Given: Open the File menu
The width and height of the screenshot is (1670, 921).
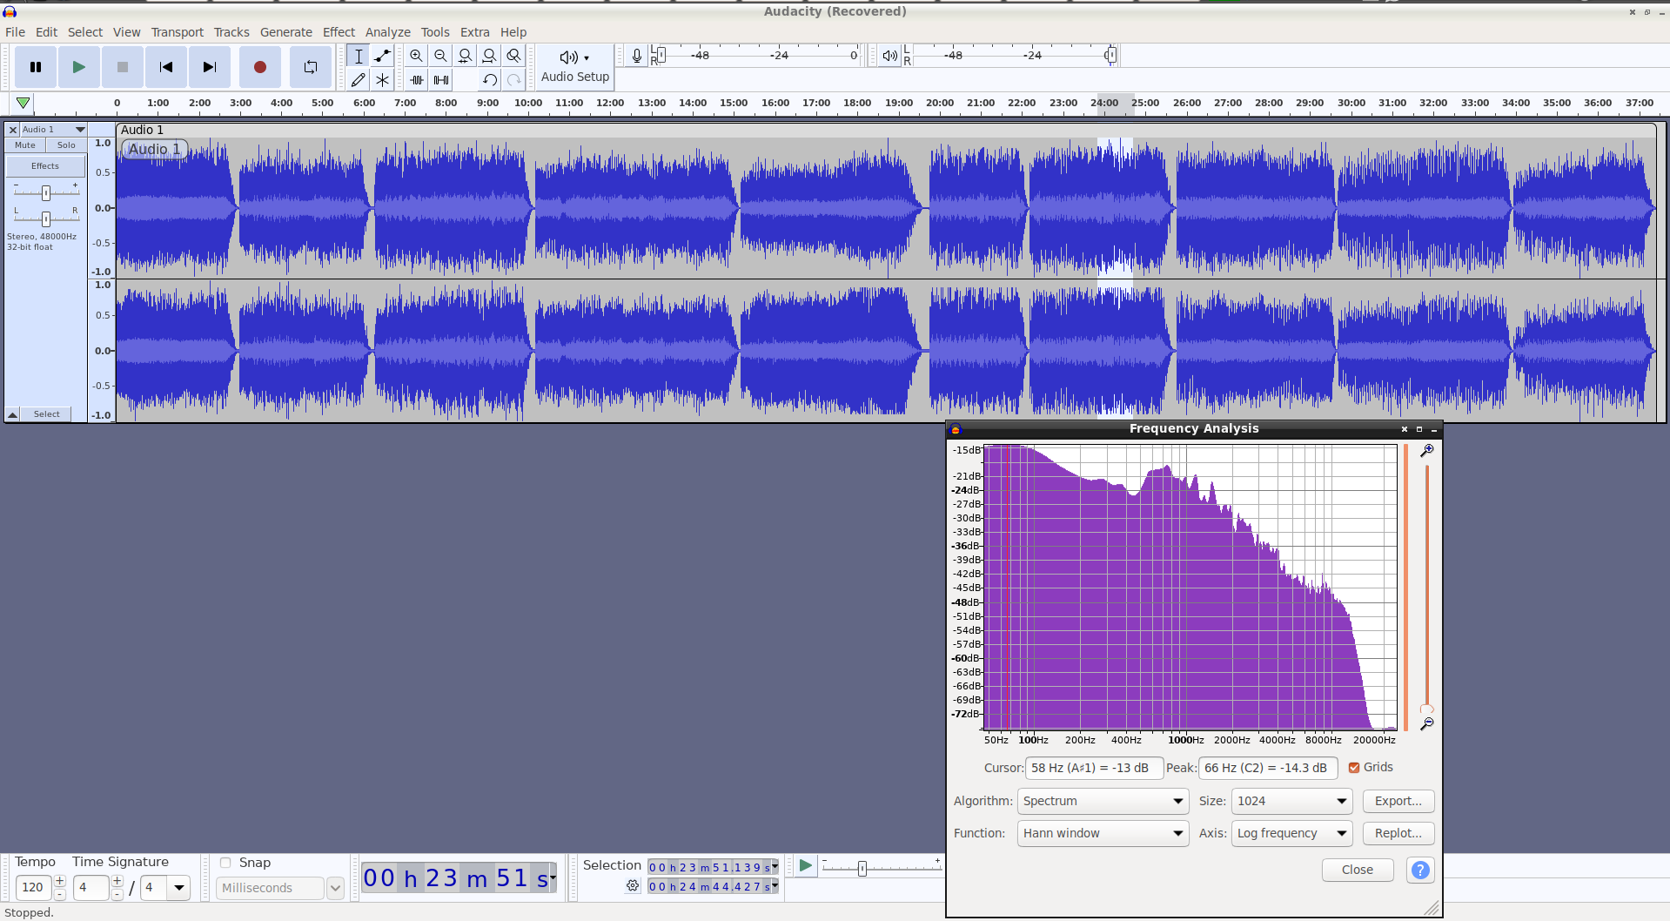Looking at the screenshot, I should (x=16, y=32).
